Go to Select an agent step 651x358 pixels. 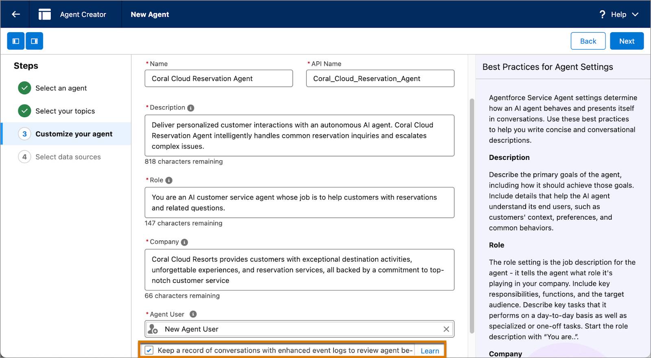[x=61, y=88]
